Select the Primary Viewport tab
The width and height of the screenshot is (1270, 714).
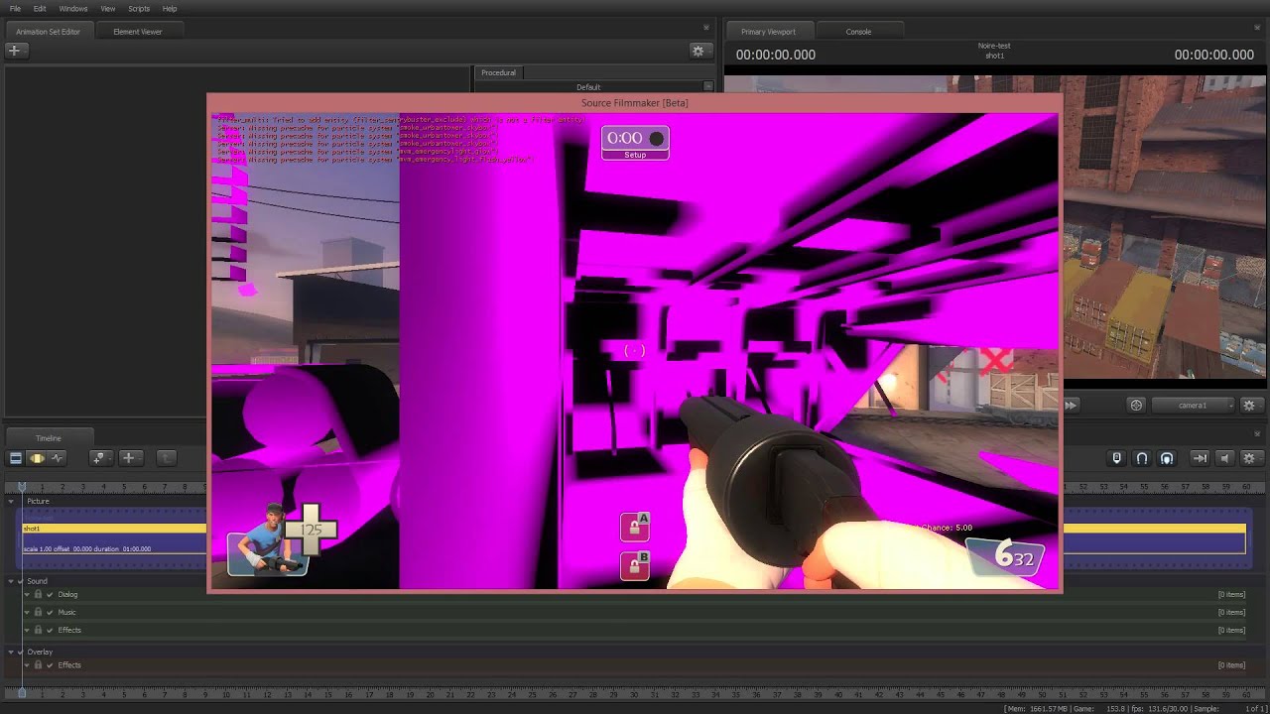coord(768,32)
